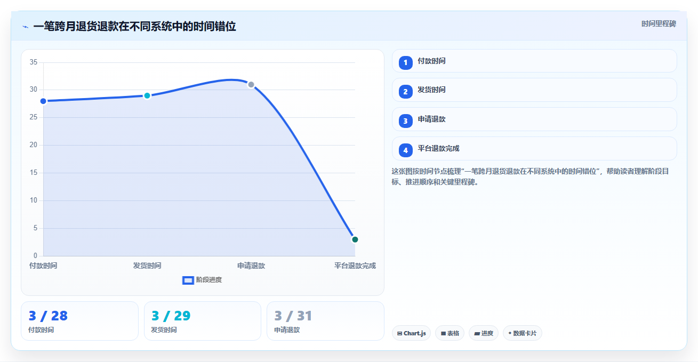Click the y-axis value 20

(x=33, y=145)
